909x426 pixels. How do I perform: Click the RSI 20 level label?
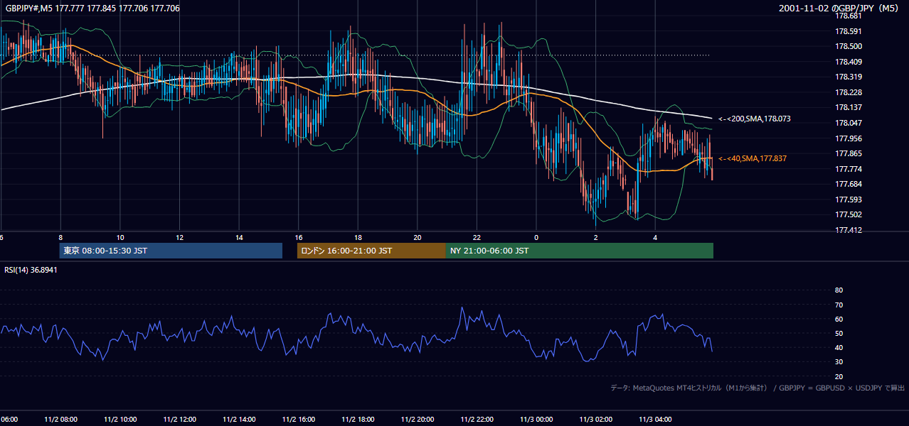[x=839, y=376]
